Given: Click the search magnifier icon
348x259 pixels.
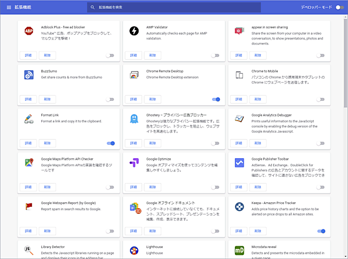Looking at the screenshot, I should 93,8.
